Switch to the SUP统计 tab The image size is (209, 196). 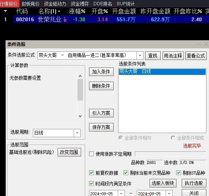click(x=126, y=4)
